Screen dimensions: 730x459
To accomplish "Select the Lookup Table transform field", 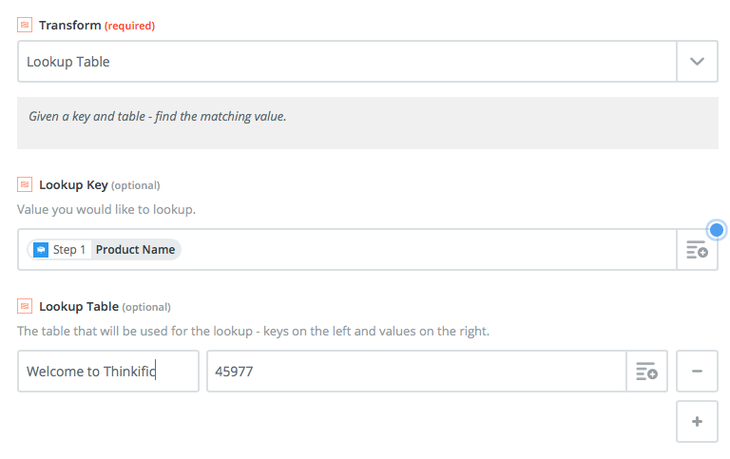I will pyautogui.click(x=347, y=62).
